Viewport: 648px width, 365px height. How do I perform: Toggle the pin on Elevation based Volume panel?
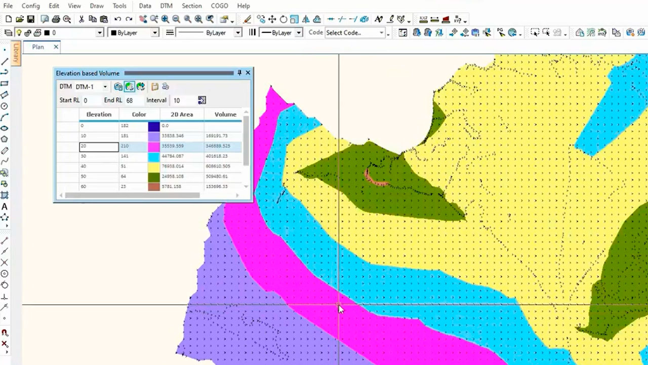239,73
